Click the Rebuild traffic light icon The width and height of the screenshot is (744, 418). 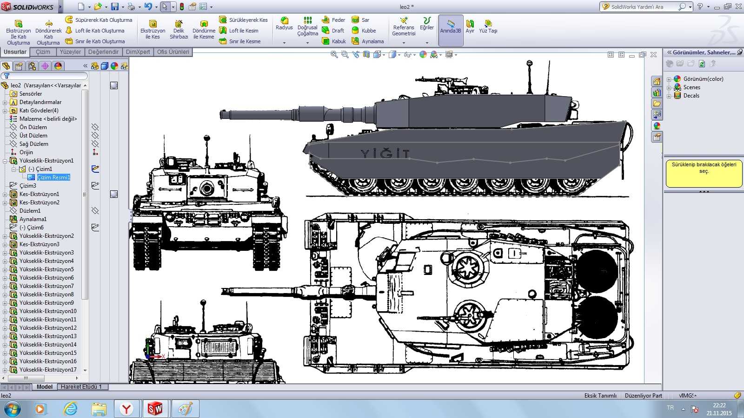[182, 7]
